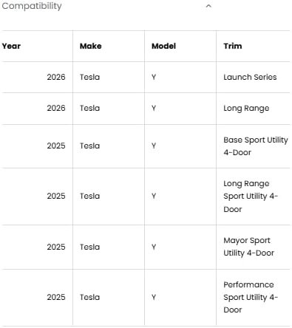Image resolution: width=292 pixels, height=328 pixels.
Task: Click 2026 year in Launch Series row
Action: pyautogui.click(x=56, y=77)
